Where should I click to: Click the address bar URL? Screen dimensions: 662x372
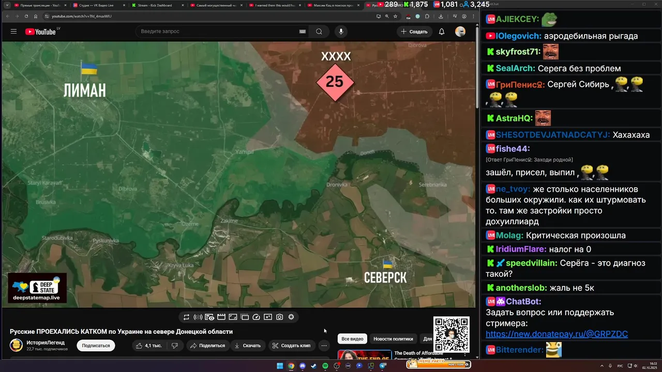click(81, 16)
